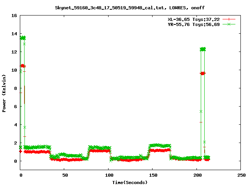Viewport: 249px width, 186px height.
Task: Select the legend entry YR-55.76 Tsys:56.69
Action: (x=194, y=24)
